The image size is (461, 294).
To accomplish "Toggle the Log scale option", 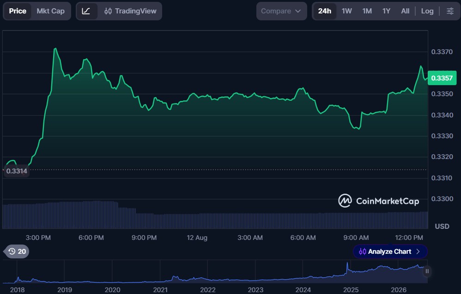I will click(427, 11).
